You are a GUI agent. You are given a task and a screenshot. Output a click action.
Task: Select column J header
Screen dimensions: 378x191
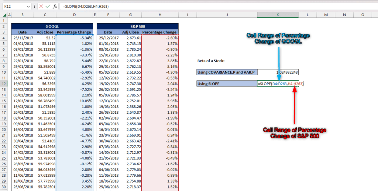pyautogui.click(x=227, y=15)
